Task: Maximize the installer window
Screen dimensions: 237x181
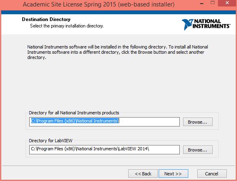Action: [x=213, y=3]
